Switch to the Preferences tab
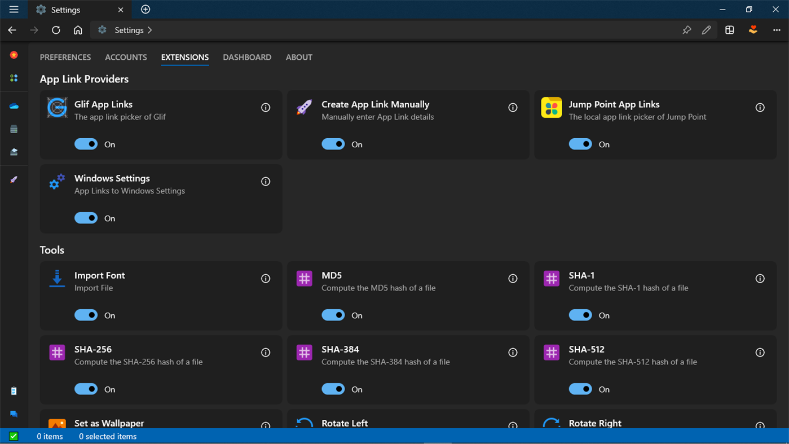This screenshot has width=789, height=444. [x=65, y=57]
